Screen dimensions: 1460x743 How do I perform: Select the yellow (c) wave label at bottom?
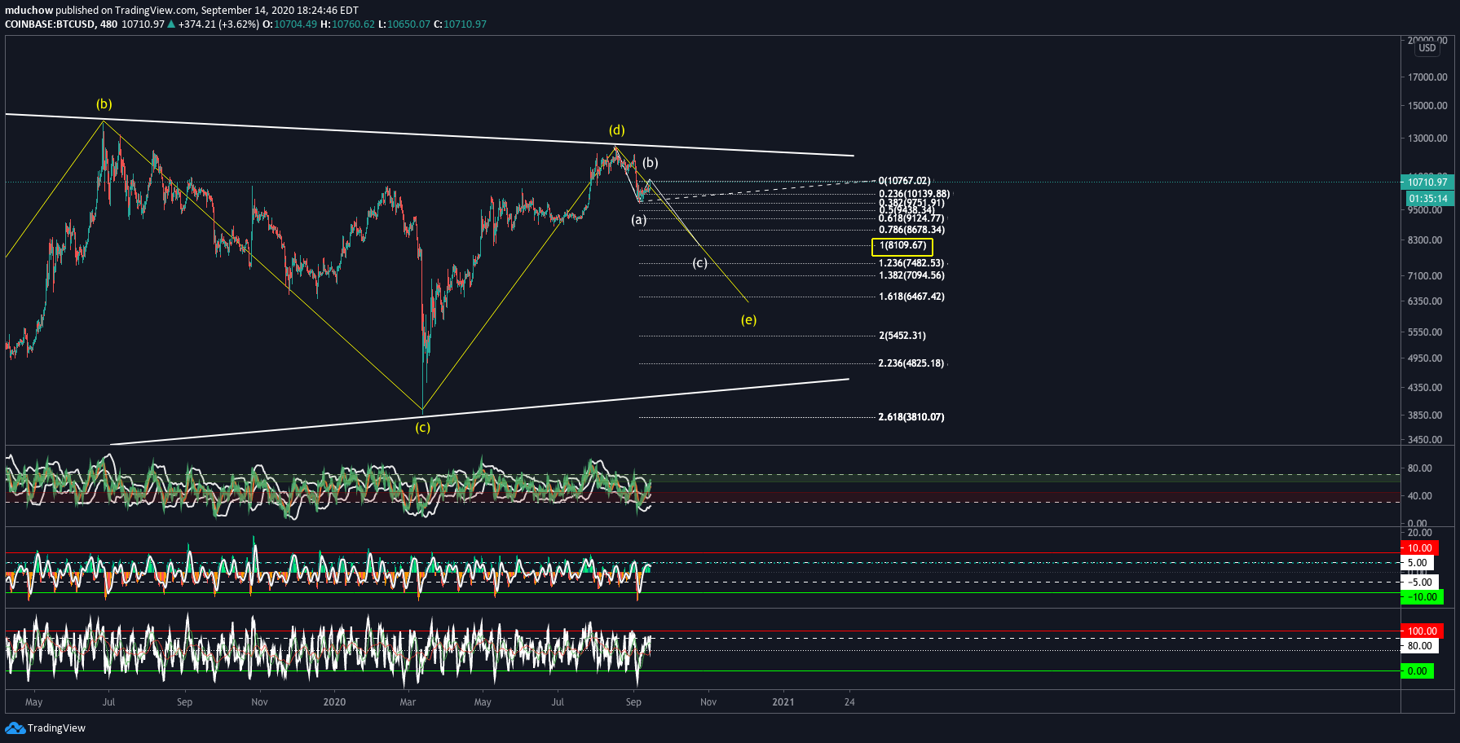[422, 428]
